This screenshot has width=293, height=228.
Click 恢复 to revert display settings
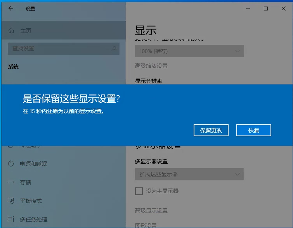pos(253,130)
